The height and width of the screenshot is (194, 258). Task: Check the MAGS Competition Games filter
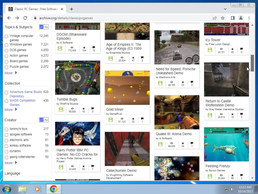(x=6, y=101)
